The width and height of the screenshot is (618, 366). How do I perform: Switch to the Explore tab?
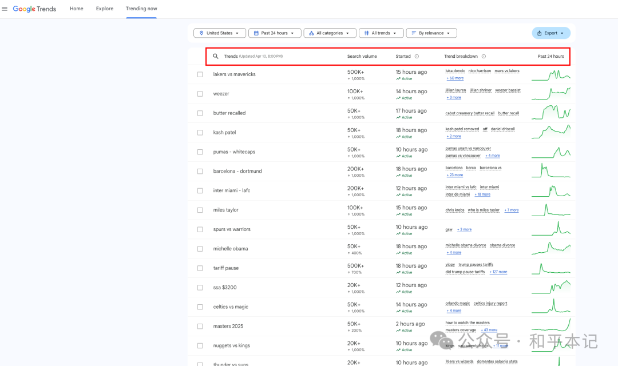tap(105, 9)
